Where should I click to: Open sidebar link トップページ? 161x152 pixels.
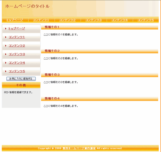(x=17, y=28)
